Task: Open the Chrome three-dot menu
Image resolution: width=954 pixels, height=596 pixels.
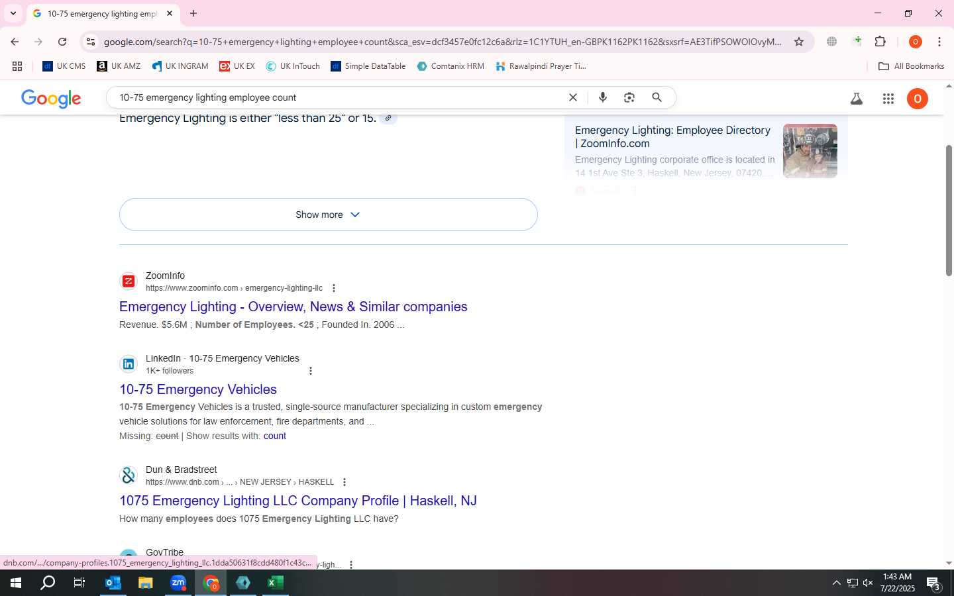Action: click(939, 42)
